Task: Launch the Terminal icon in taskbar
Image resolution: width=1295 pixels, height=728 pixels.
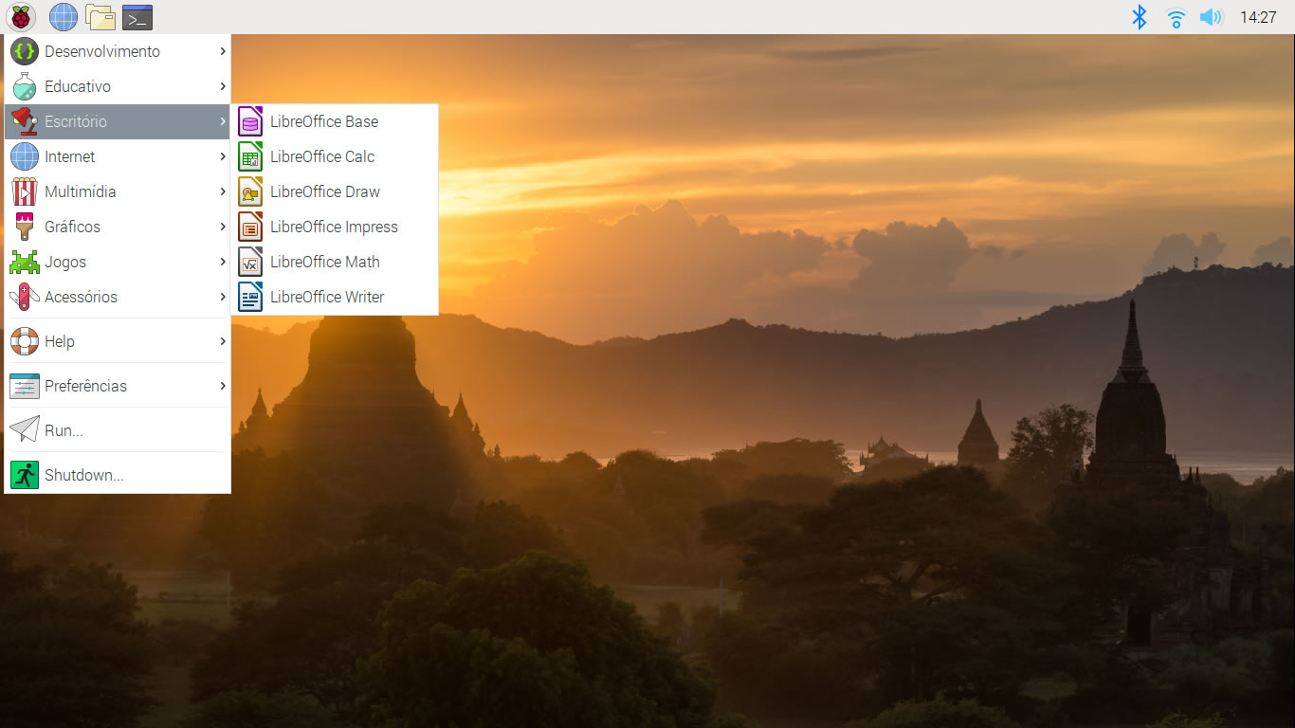Action: (x=137, y=16)
